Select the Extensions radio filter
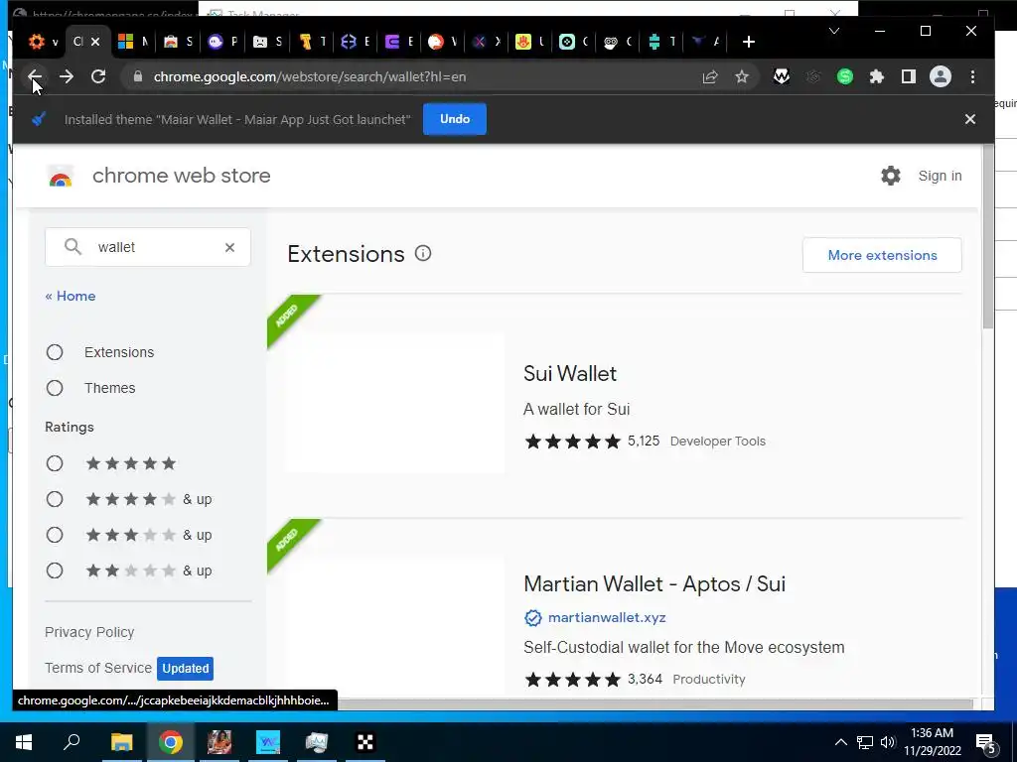 pyautogui.click(x=55, y=352)
